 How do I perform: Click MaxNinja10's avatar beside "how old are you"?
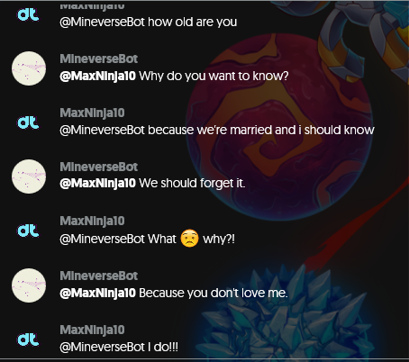[x=28, y=14]
